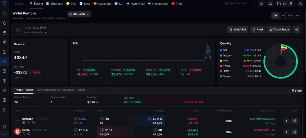306x138 pixels.
Task: Open the Traded Tokens tab
Action: pyautogui.click(x=24, y=90)
